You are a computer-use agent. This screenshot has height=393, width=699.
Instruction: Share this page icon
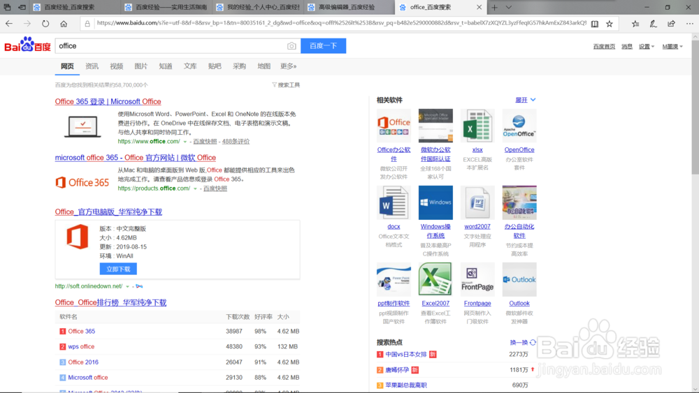click(x=671, y=24)
